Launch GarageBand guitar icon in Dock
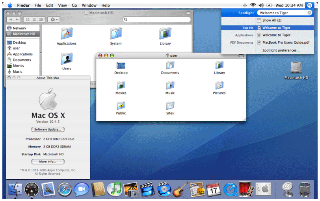Screen dimensions: 320x201 tap(180, 189)
